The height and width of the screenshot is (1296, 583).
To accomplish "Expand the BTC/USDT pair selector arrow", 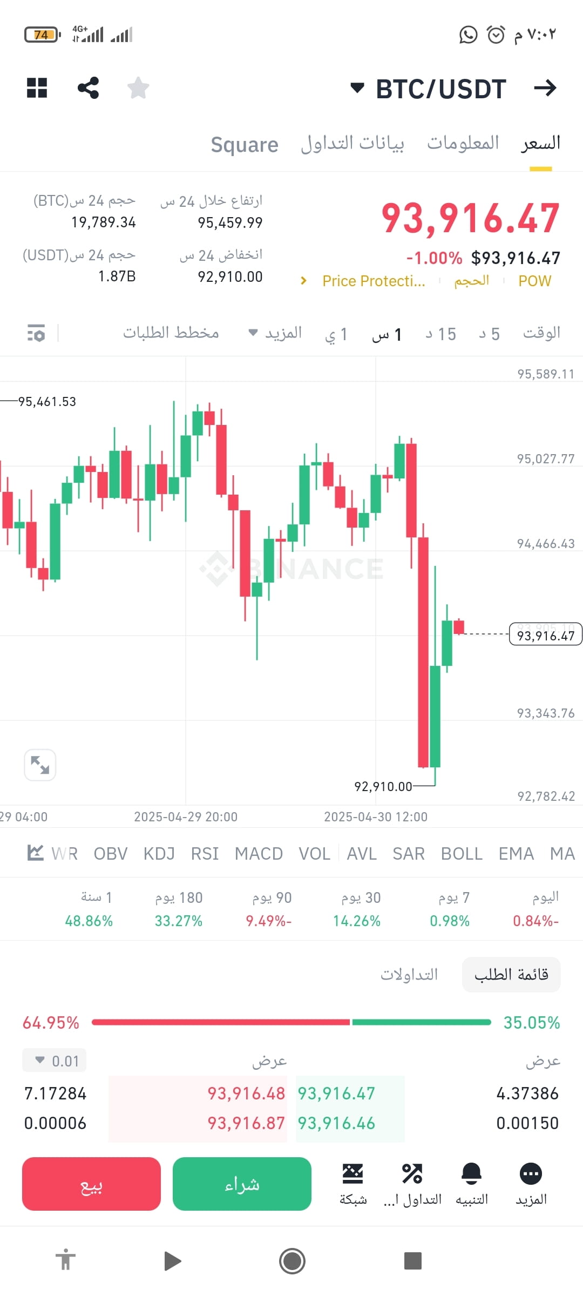I will click(x=357, y=88).
